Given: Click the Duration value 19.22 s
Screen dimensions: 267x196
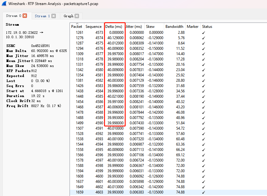Looking at the screenshot, I should 38,96.
